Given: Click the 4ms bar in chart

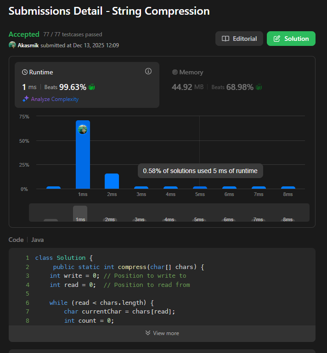Looking at the screenshot, I should (170, 188).
